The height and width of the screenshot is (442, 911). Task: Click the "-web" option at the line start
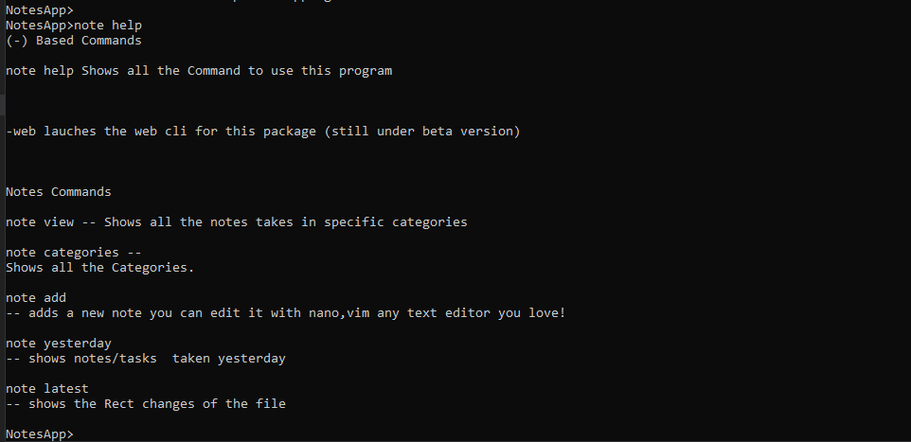[21, 132]
